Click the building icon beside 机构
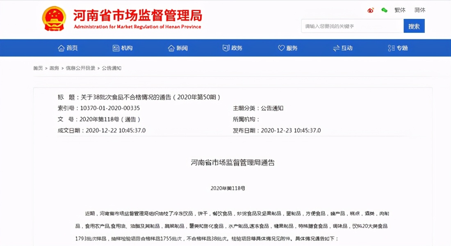The width and height of the screenshot is (451, 246). point(116,48)
